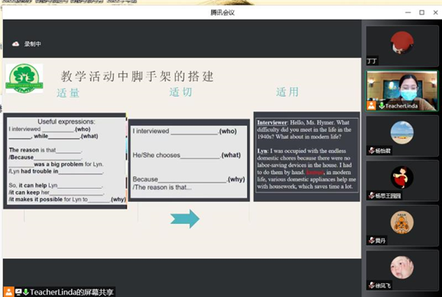442x297 pixels.
Task: Click the green tree school logo
Action: (x=24, y=78)
